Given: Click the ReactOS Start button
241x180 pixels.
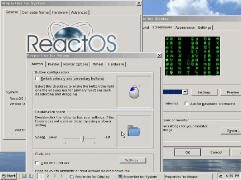Looking at the screenshot, I should pyautogui.click(x=8, y=176).
